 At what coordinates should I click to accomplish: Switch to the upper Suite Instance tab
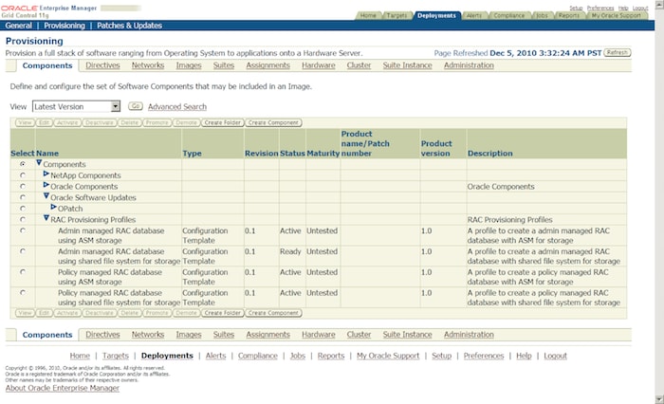click(407, 65)
